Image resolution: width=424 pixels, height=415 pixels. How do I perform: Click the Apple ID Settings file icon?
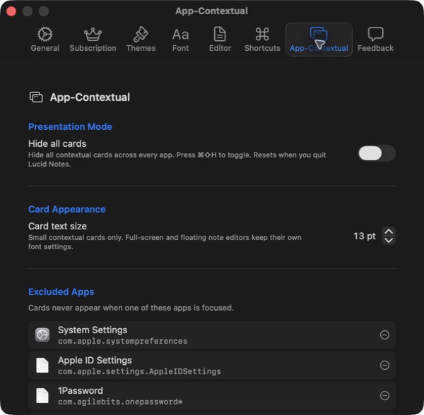point(42,366)
